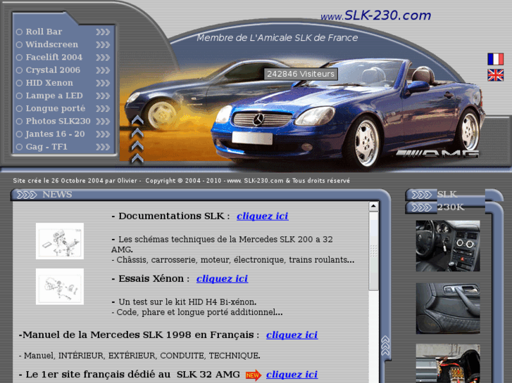The height and width of the screenshot is (383, 512).
Task: Open the xenon kit thumbnail image
Action: 60,287
